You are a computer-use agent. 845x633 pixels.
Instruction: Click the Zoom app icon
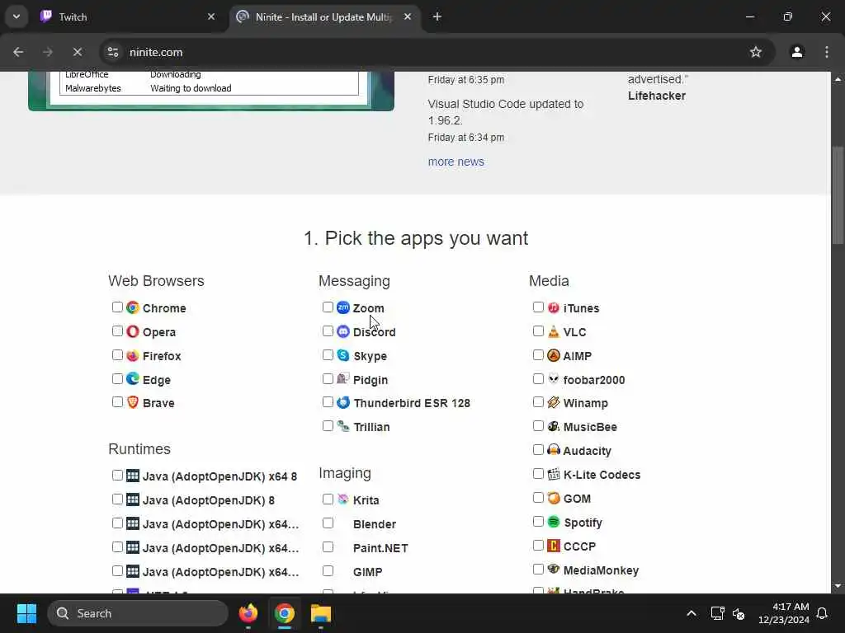343,307
